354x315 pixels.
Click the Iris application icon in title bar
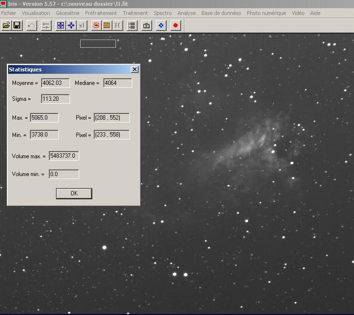3,3
